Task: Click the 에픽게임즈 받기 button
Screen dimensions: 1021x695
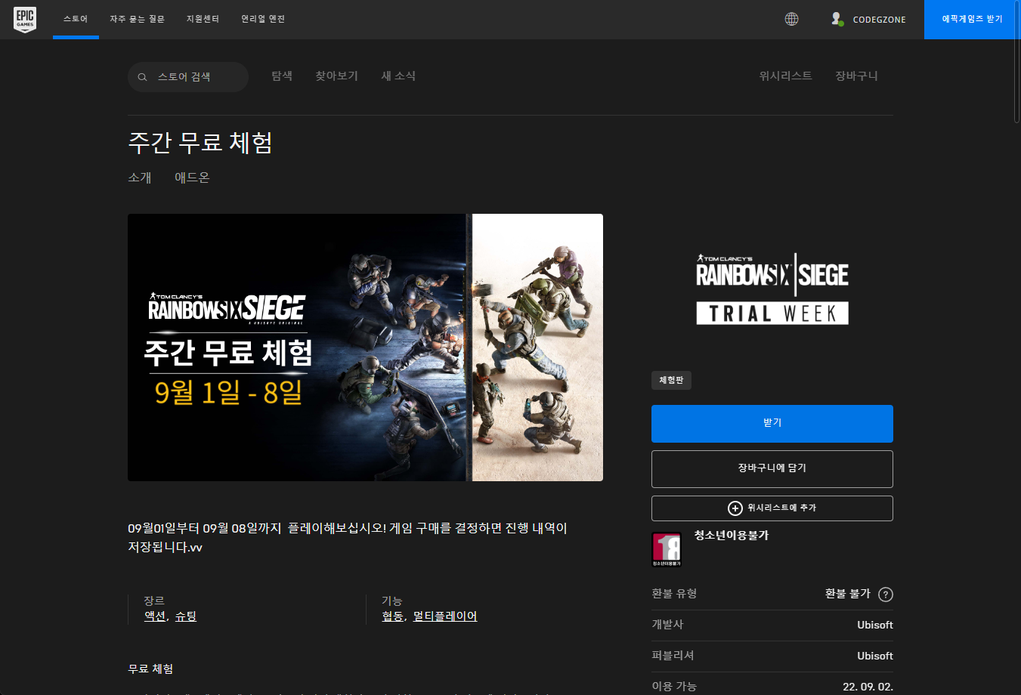Action: pos(972,19)
